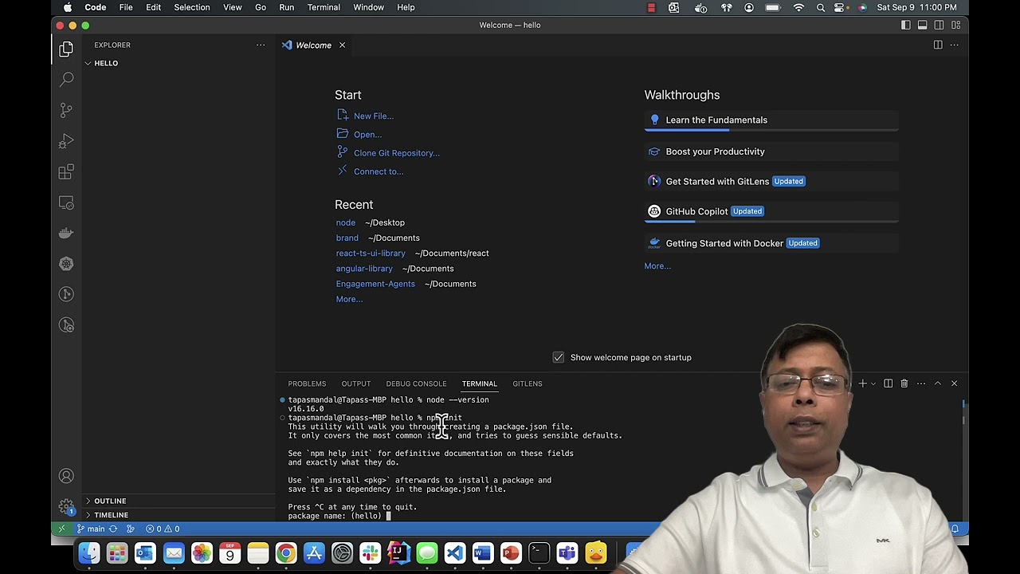Open macOS Control Center in menu bar
This screenshot has width=1020, height=574.
tap(839, 7)
